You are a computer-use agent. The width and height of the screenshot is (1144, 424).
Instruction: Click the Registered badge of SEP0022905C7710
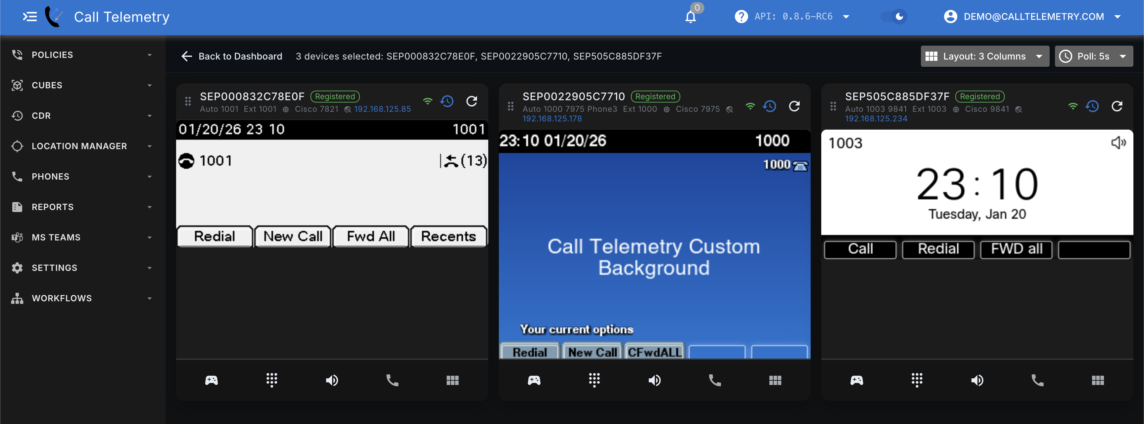click(x=655, y=97)
